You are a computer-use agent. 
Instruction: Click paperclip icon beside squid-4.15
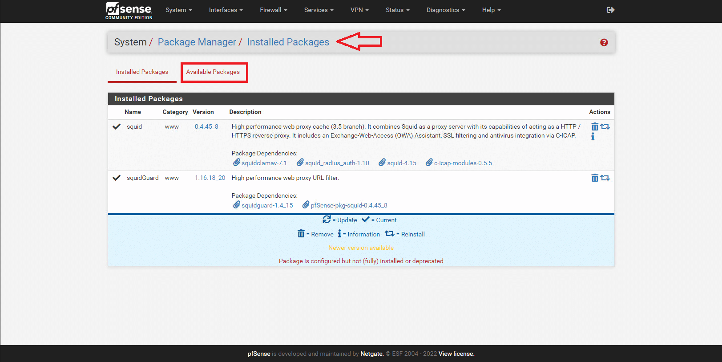click(382, 163)
